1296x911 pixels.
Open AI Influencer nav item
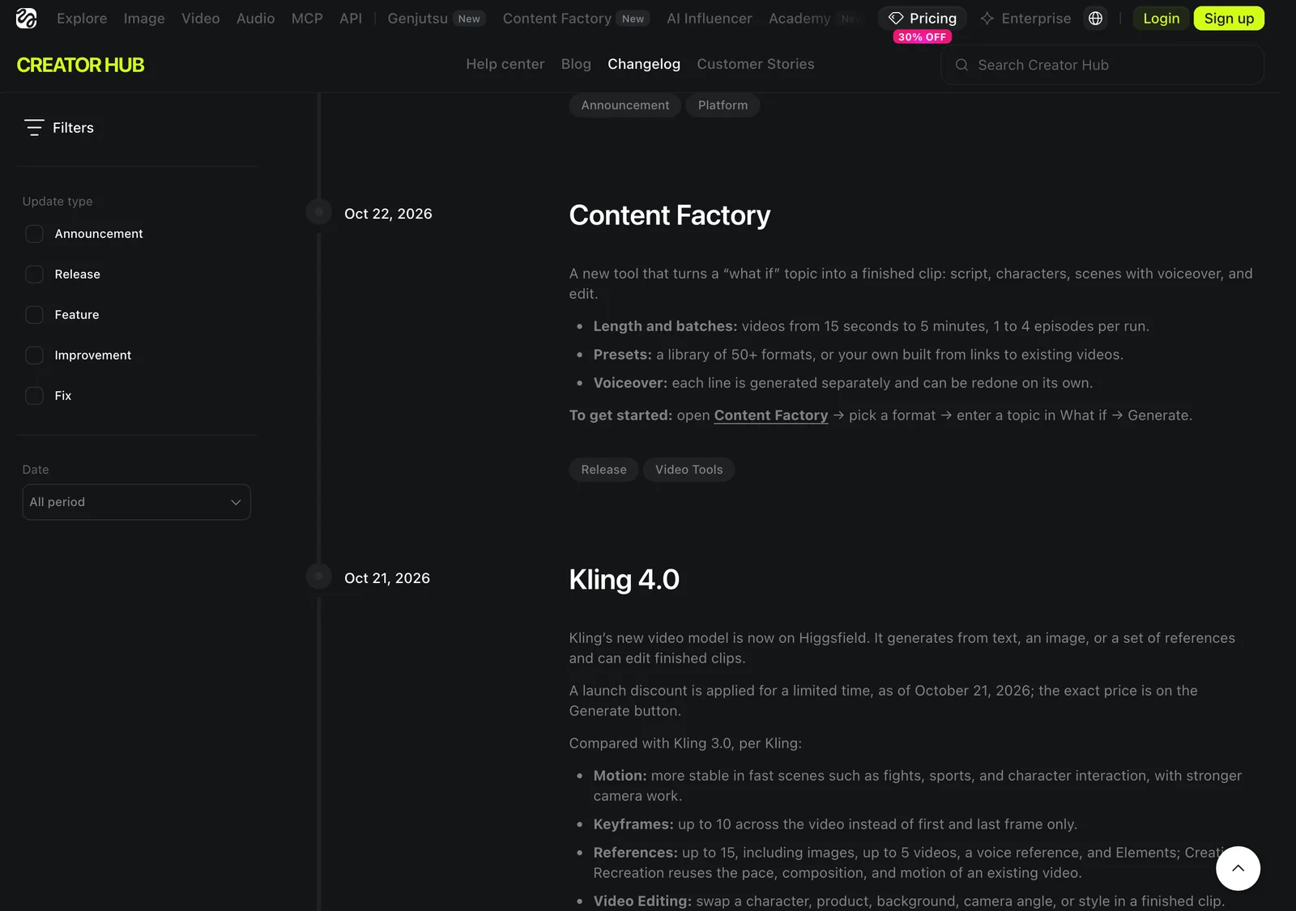pyautogui.click(x=709, y=18)
